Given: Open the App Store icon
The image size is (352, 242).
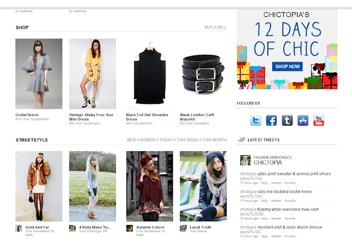Looking at the screenshot, I should pos(303,120).
